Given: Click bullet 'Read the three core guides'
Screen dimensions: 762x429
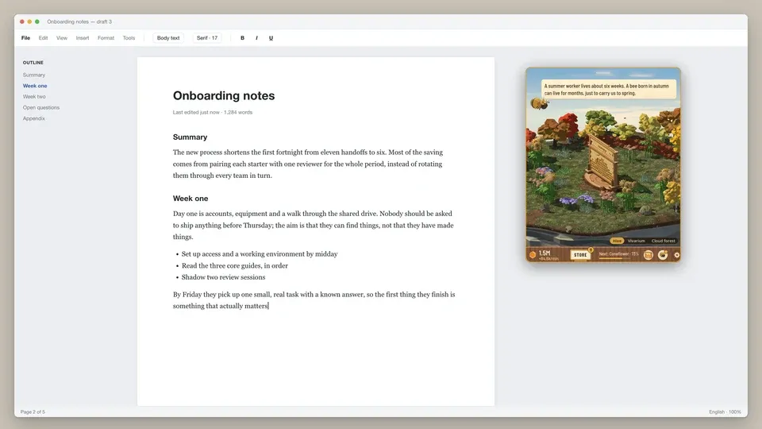Looking at the screenshot, I should 235,265.
